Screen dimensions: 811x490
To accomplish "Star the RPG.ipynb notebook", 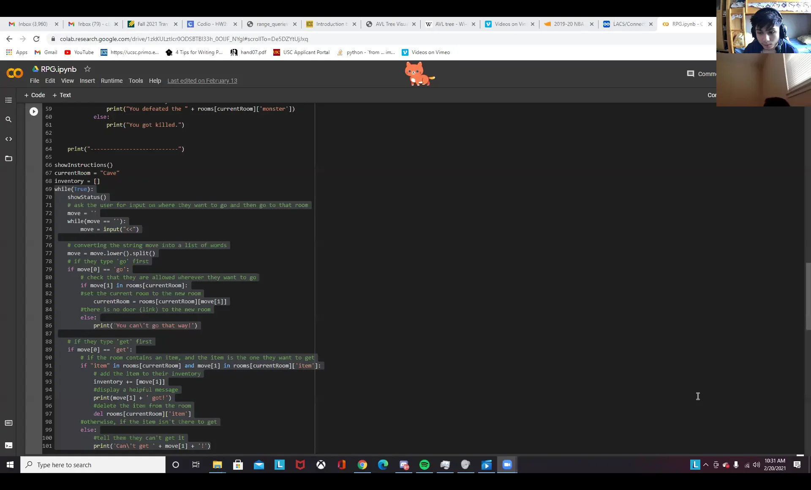I will click(87, 69).
